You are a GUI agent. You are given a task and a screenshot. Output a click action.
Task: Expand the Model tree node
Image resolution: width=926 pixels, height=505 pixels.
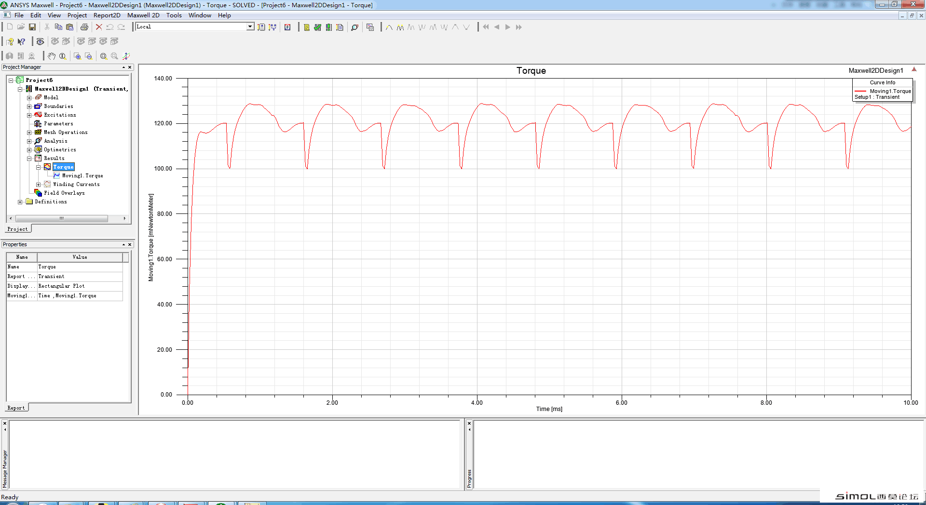(29, 98)
